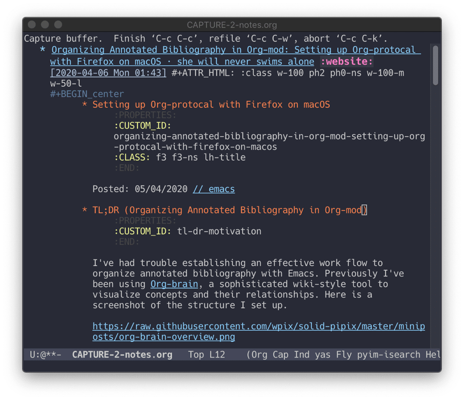Click the 'Top L12' position indicator
This screenshot has width=464, height=400.
click(x=206, y=354)
